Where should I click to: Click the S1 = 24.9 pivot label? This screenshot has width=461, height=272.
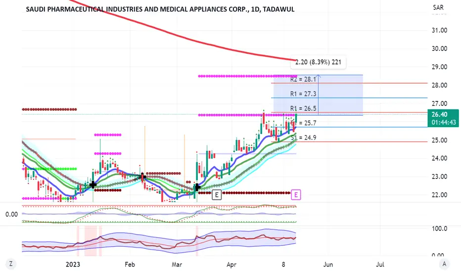(x=304, y=137)
